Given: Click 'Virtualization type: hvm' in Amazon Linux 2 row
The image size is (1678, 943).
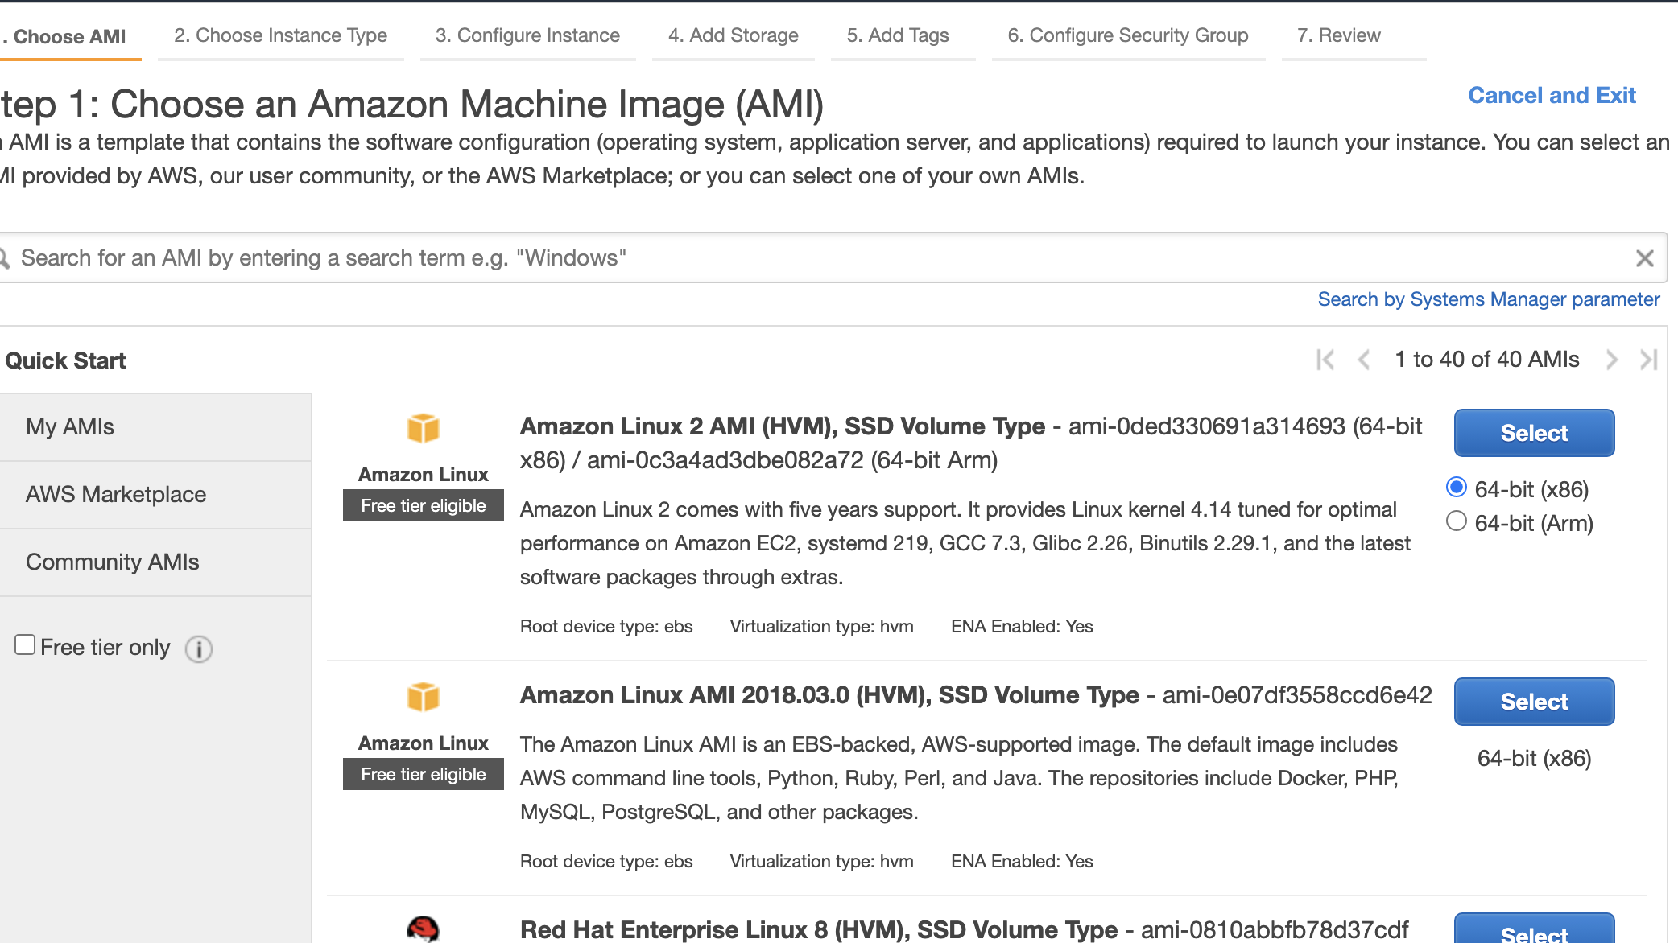Looking at the screenshot, I should coord(821,627).
